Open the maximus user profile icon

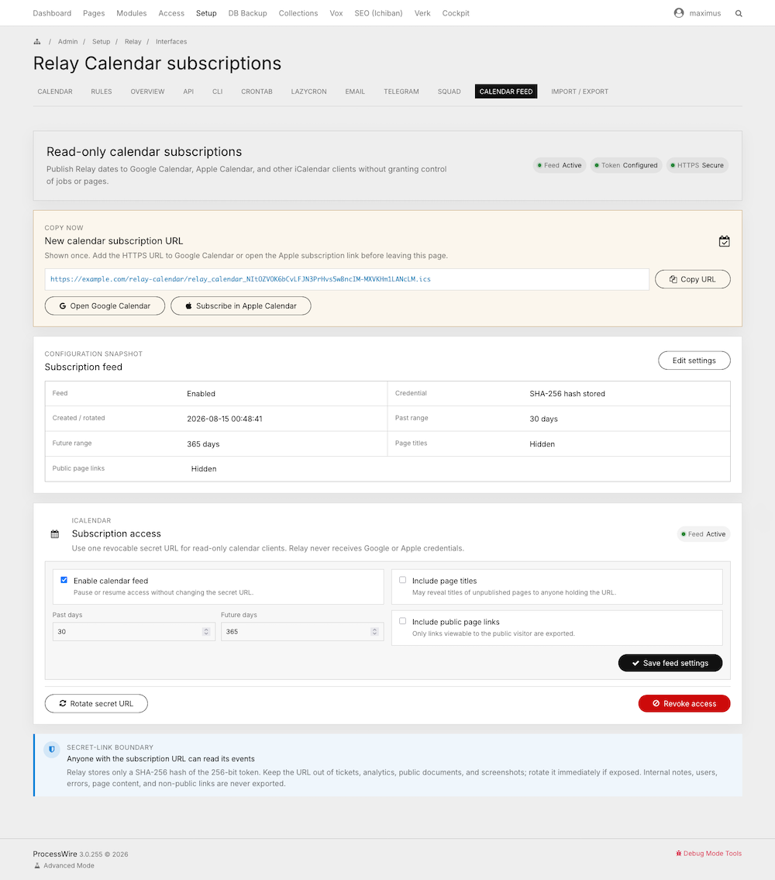(x=678, y=13)
